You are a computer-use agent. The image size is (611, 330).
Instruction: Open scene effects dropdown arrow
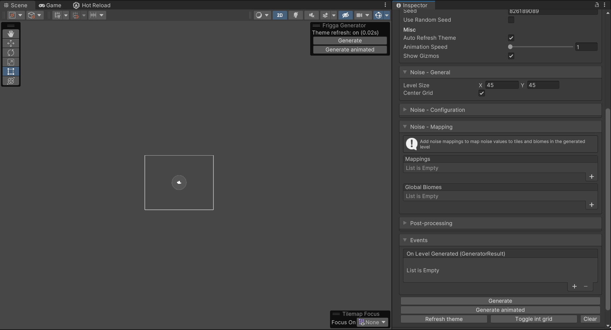pyautogui.click(x=334, y=15)
